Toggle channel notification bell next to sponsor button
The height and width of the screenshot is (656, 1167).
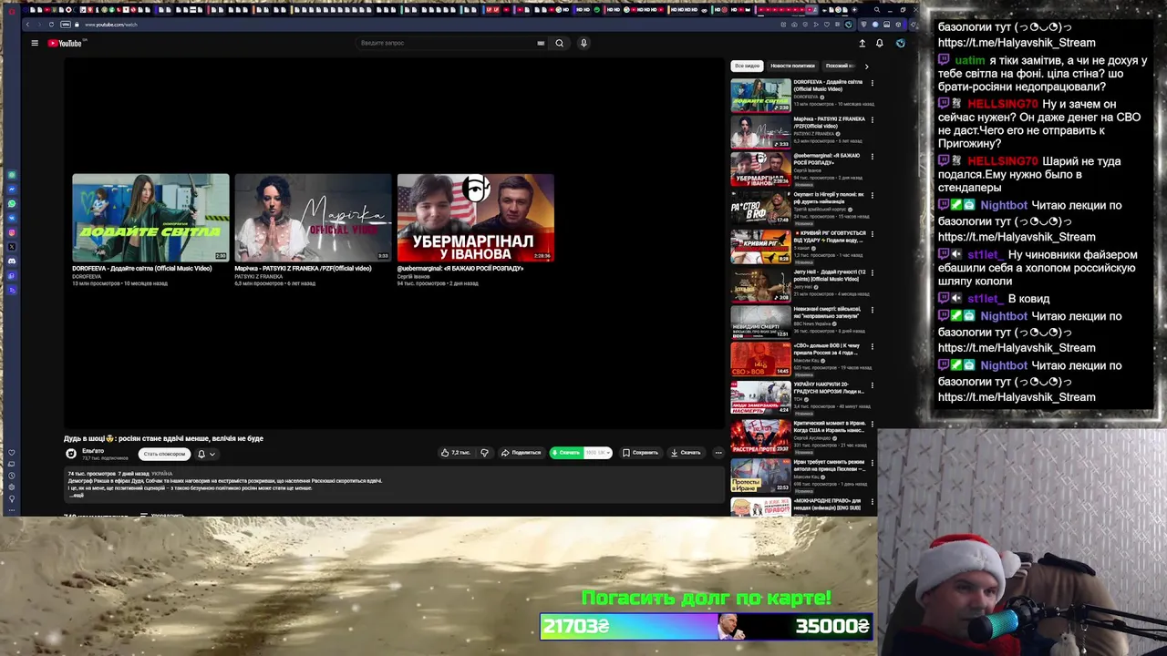tap(201, 454)
